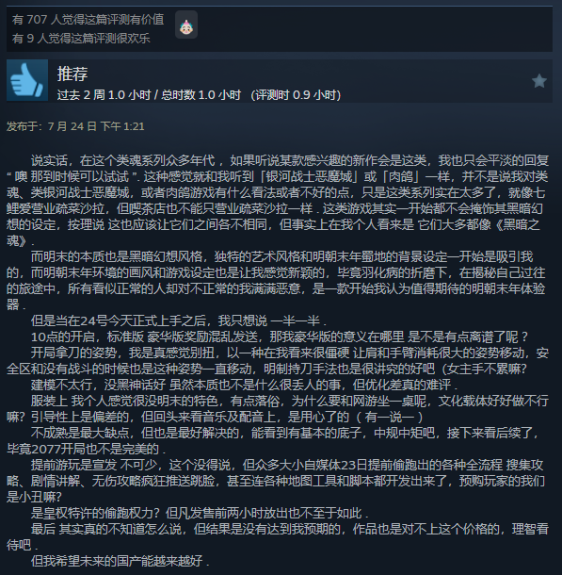Image resolution: width=562 pixels, height=575 pixels.
Task: Click the line 但是当在24号今天正式上手之后
Action: (x=178, y=320)
